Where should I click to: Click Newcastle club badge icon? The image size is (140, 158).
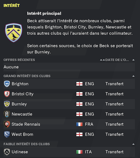click(x=7, y=114)
